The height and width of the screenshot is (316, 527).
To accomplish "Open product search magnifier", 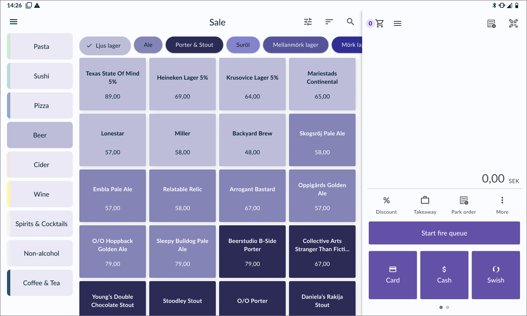I will point(350,22).
